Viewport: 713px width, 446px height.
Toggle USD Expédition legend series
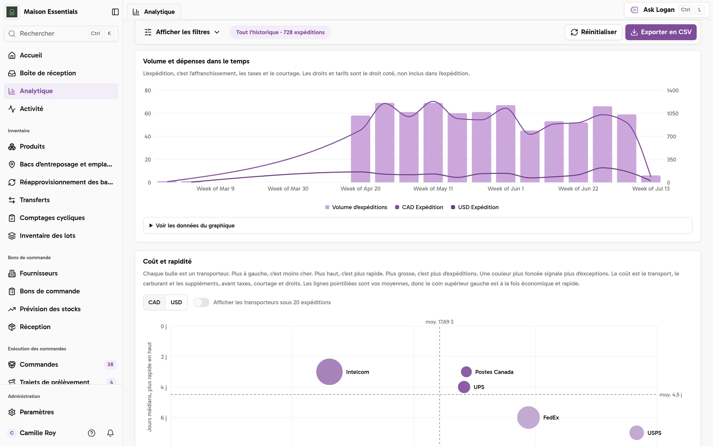pyautogui.click(x=475, y=207)
